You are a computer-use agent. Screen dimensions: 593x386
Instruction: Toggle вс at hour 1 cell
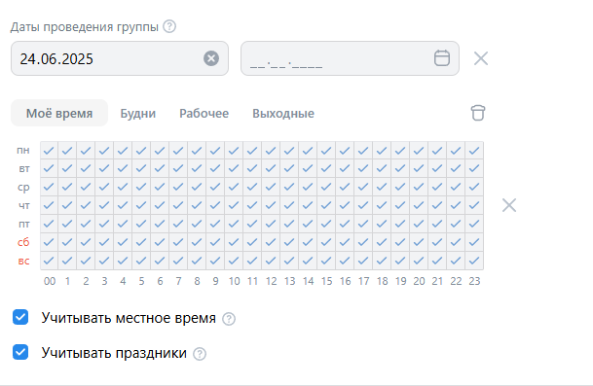[x=67, y=261]
